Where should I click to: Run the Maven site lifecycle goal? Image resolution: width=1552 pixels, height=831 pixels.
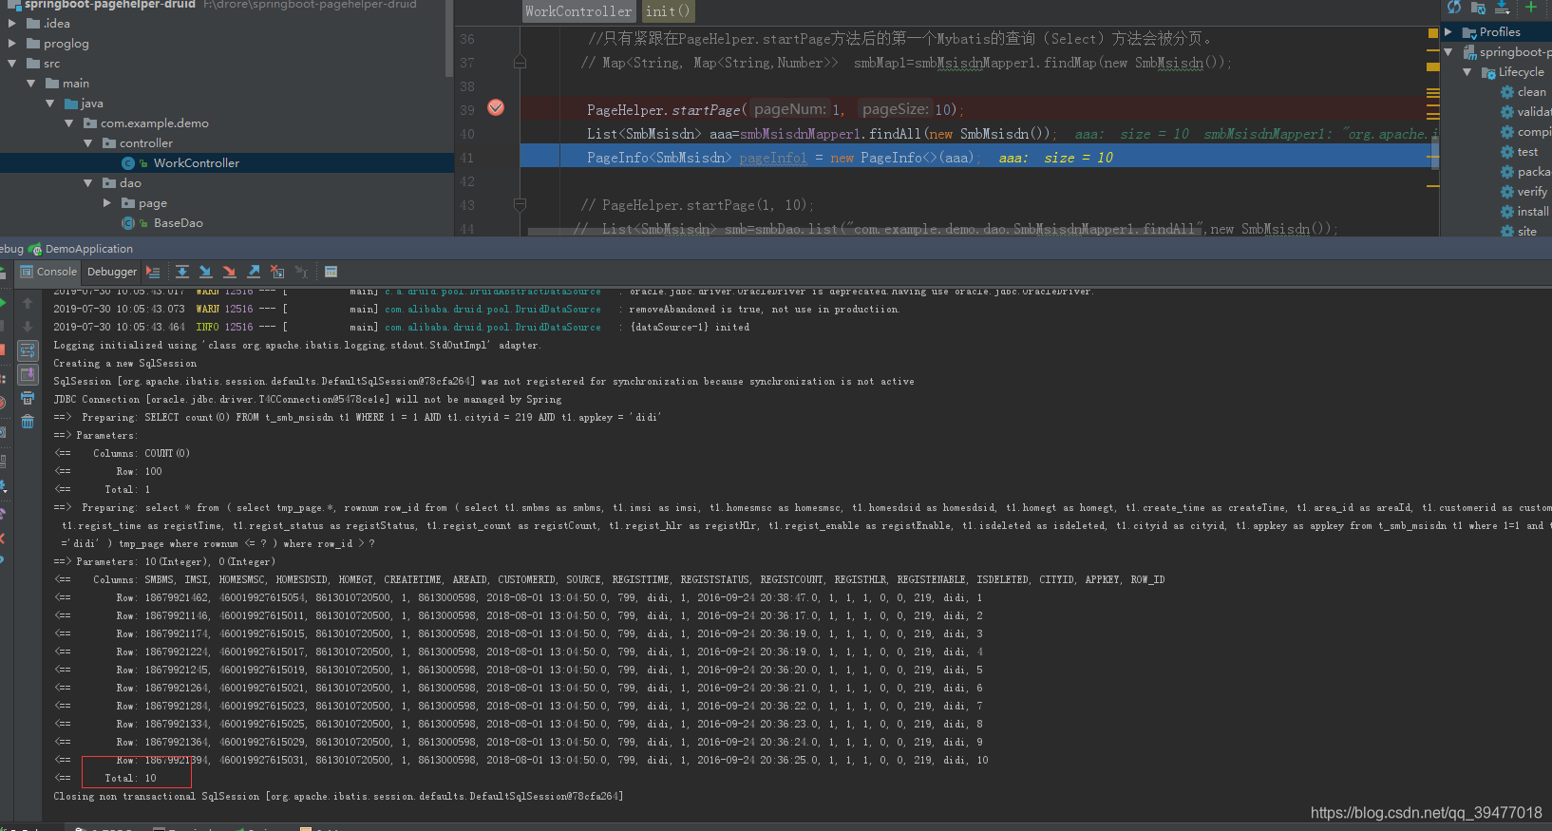[x=1519, y=232]
